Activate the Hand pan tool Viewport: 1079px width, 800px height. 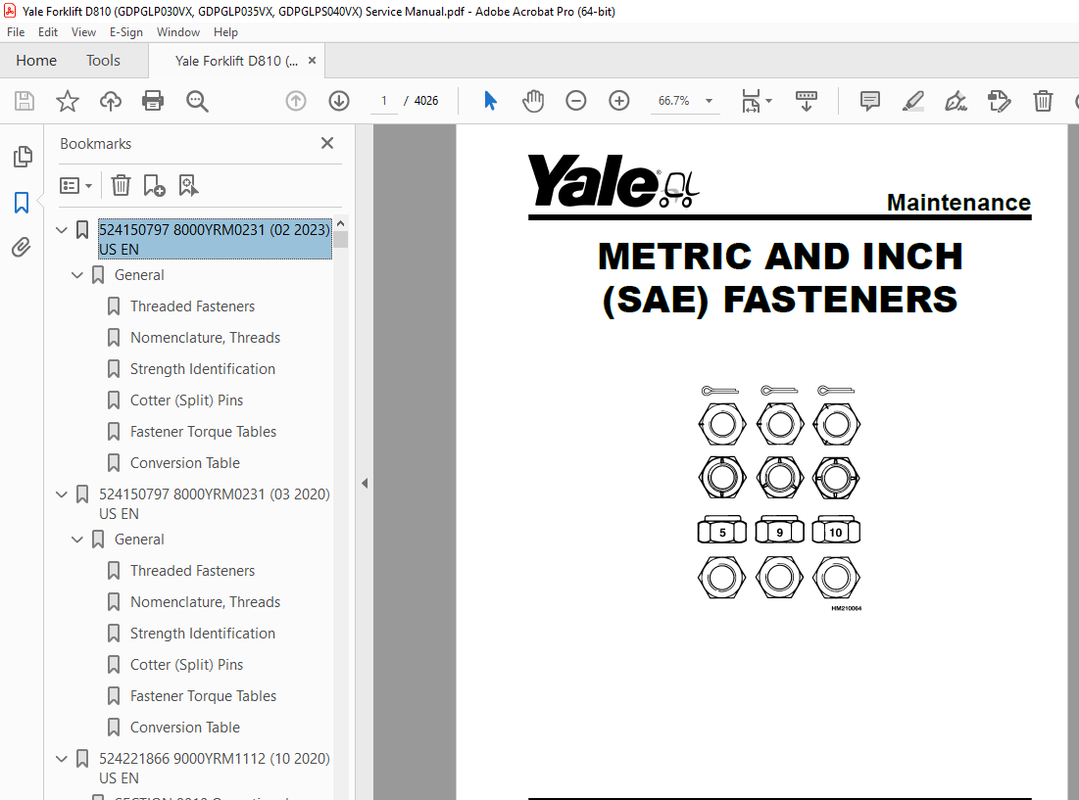tap(532, 101)
